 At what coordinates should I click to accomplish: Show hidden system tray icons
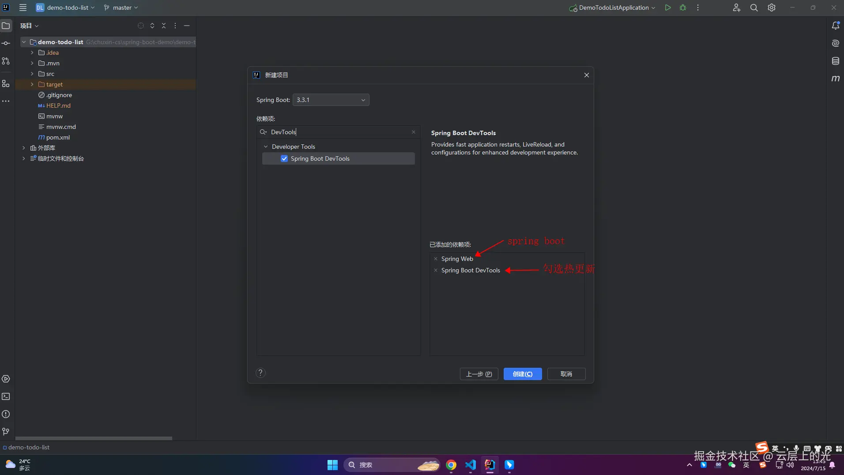pos(689,465)
